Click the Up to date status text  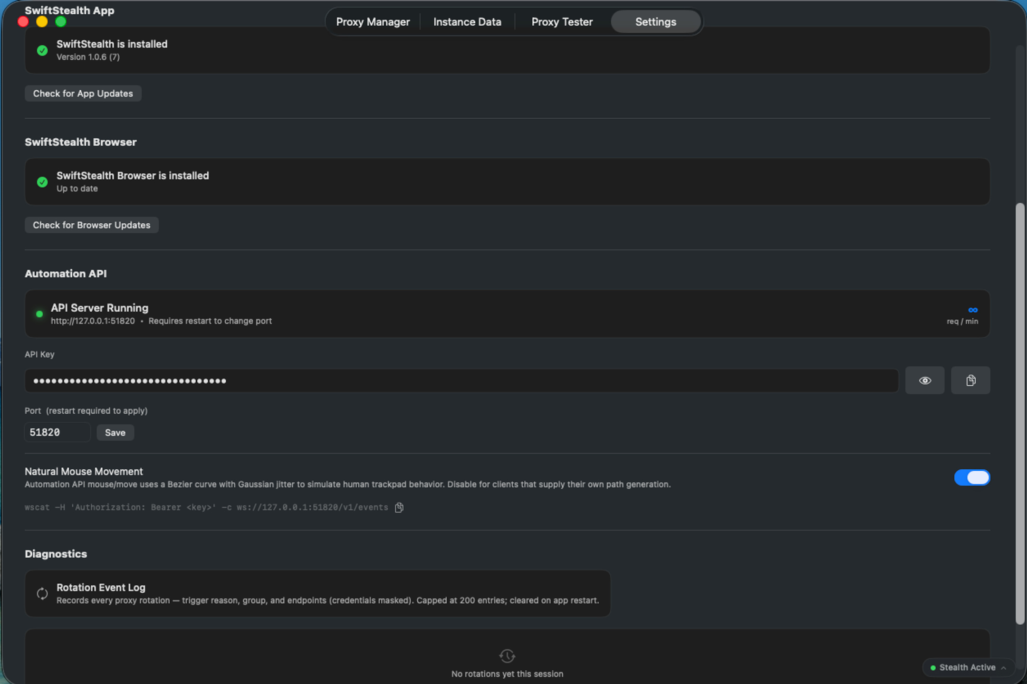[x=77, y=189]
